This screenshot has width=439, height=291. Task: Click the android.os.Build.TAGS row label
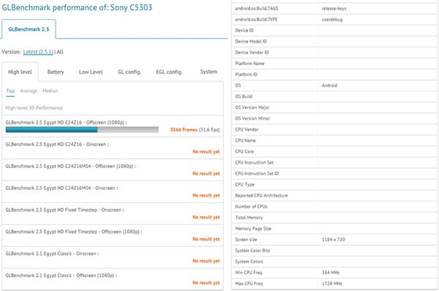(x=257, y=8)
